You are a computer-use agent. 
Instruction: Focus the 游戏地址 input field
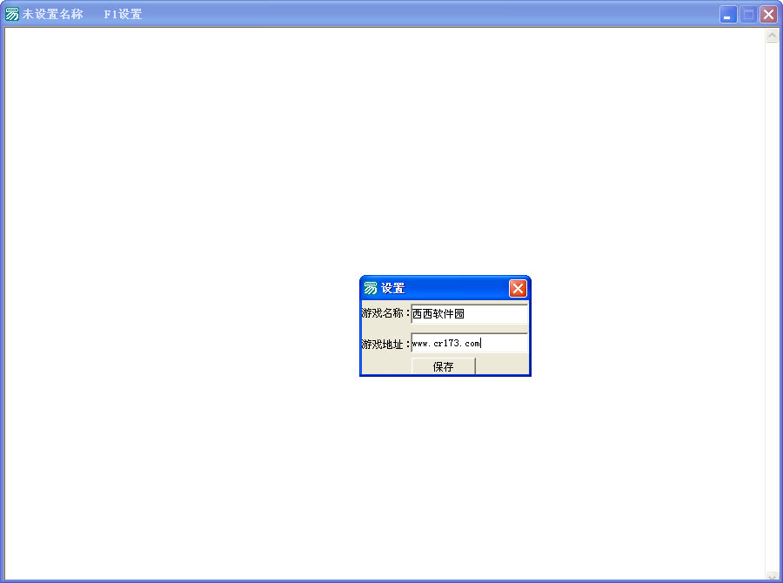470,343
